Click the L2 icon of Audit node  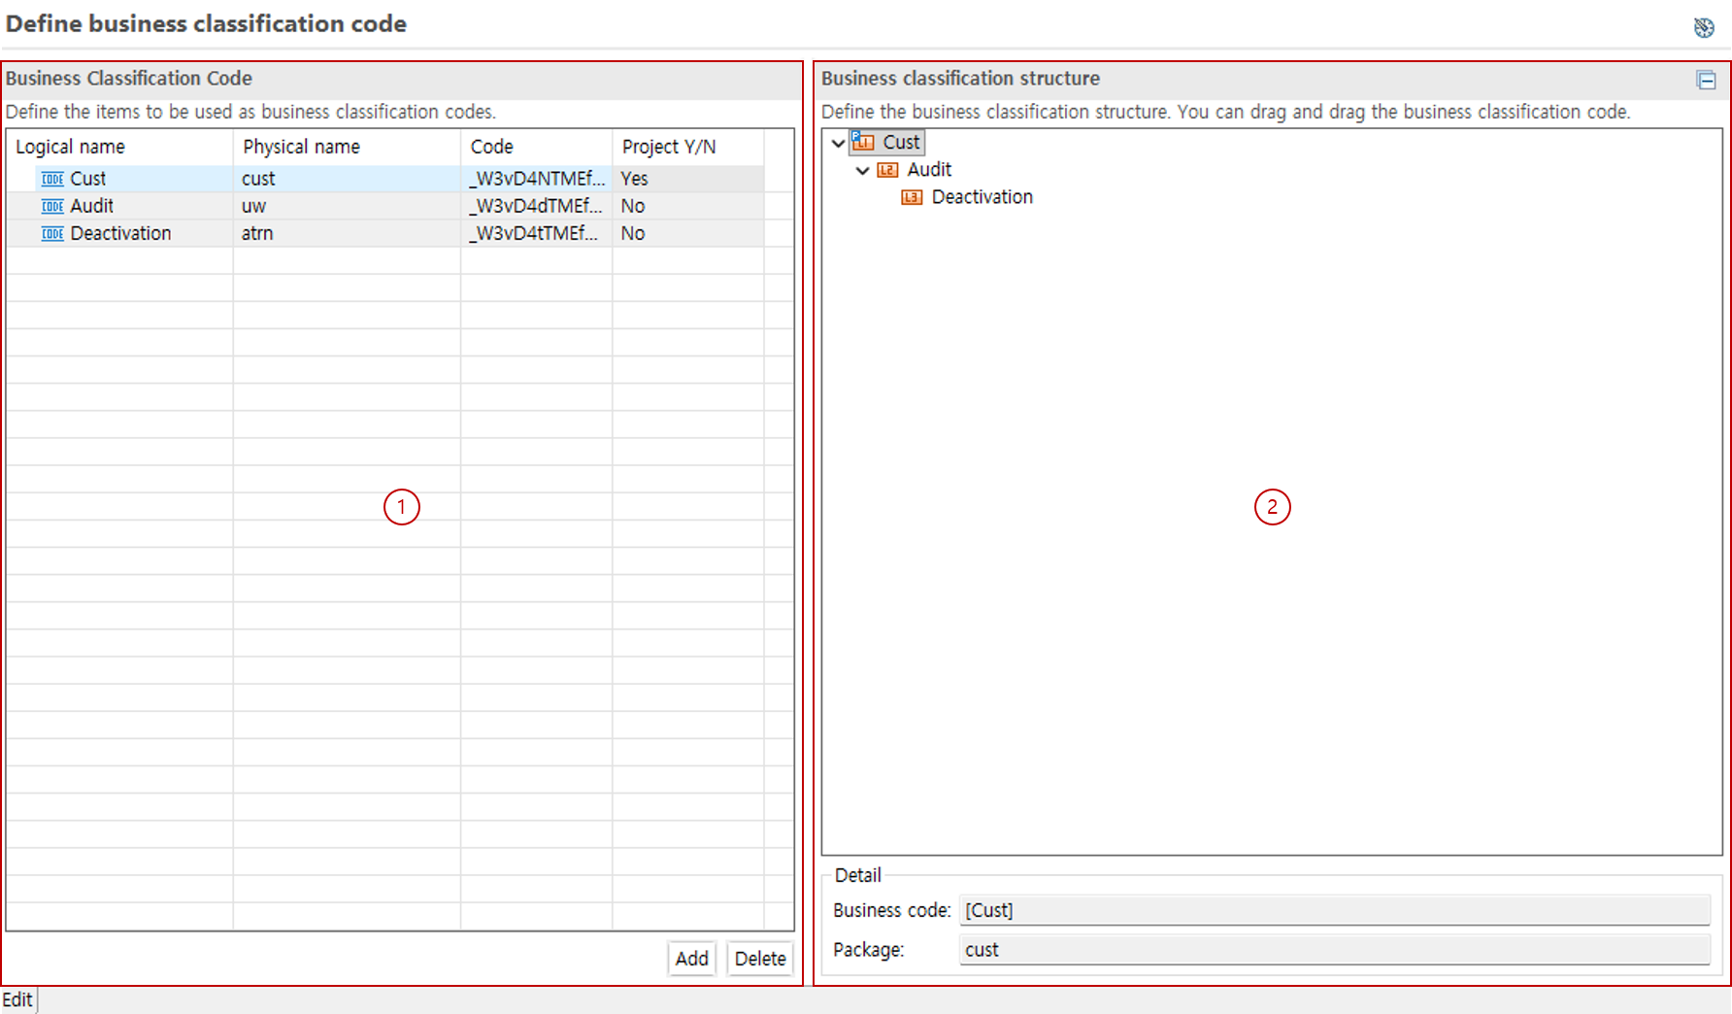point(887,170)
